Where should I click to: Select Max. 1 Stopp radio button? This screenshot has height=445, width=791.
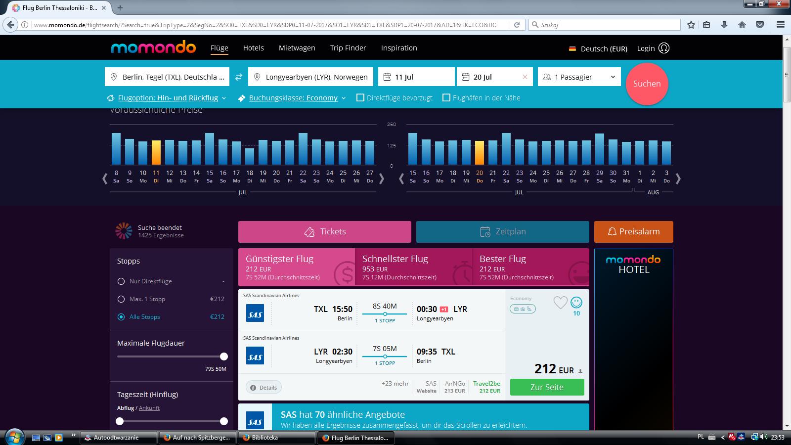pyautogui.click(x=121, y=299)
